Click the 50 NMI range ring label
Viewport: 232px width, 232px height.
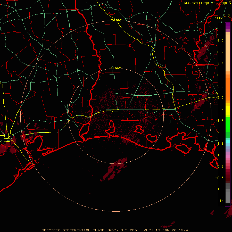tap(116, 68)
